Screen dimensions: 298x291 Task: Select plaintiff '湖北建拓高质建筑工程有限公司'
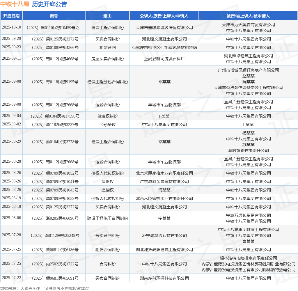[x=164, y=250]
